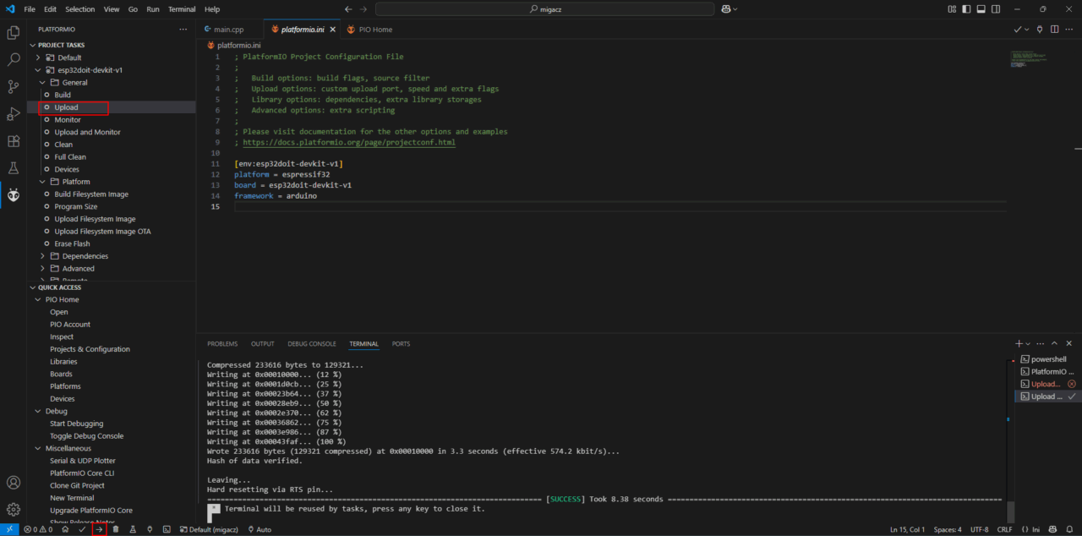1082x536 pixels.
Task: Open the build dropdown arrow beside editor checkmark
Action: pos(1027,30)
